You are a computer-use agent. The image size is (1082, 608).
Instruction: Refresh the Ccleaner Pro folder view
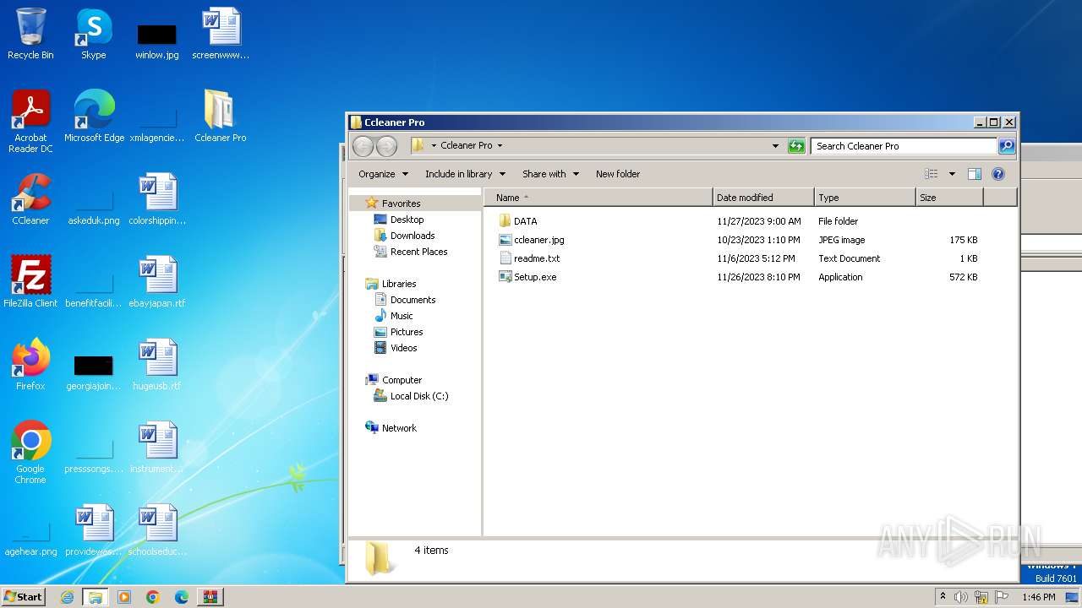pos(796,146)
